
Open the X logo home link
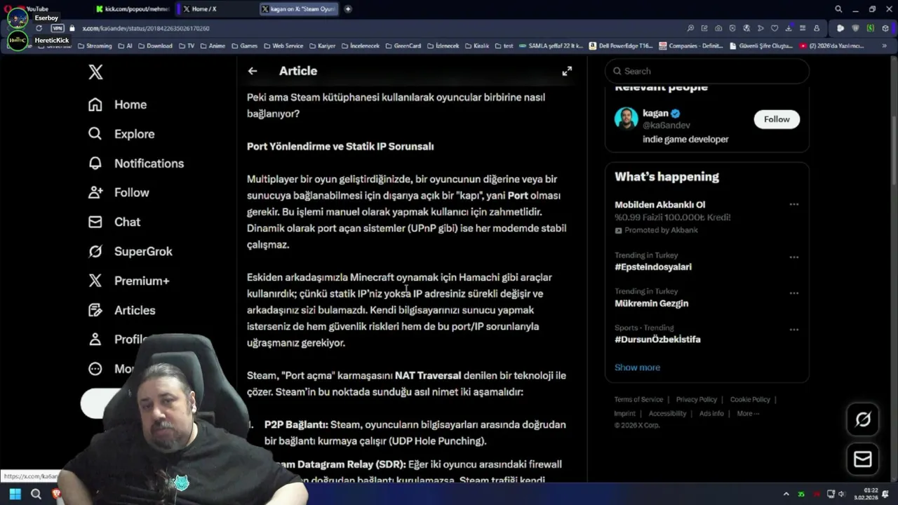click(95, 71)
